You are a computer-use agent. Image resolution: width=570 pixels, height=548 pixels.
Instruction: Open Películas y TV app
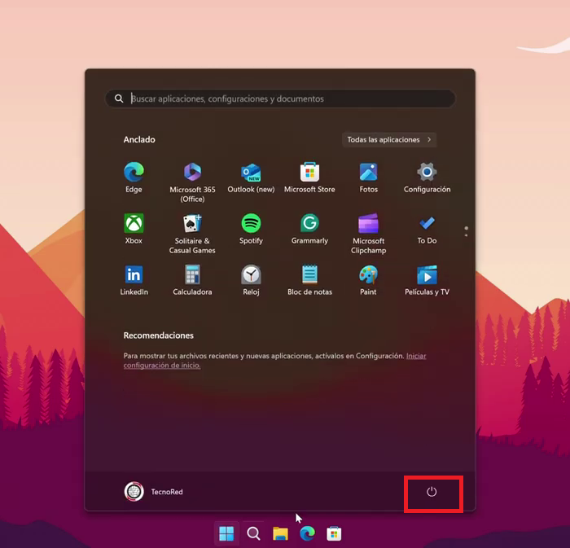tap(427, 280)
